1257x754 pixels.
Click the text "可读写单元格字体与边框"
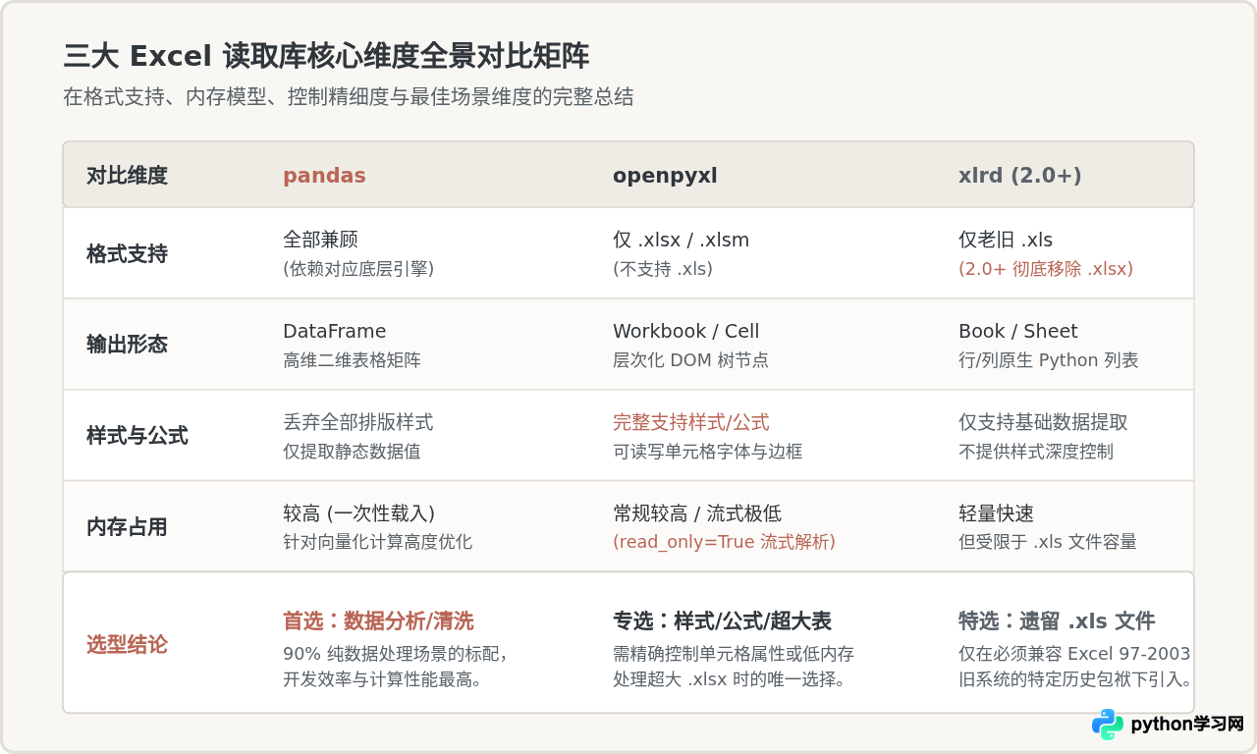(x=708, y=452)
